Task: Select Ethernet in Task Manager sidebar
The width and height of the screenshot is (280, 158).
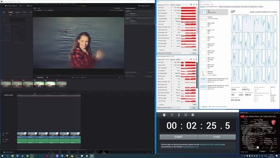Action: 214,73
